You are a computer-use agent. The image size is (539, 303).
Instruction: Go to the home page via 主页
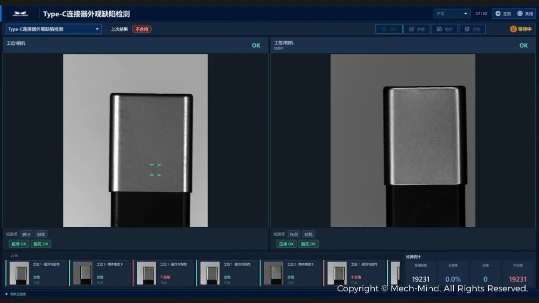503,14
